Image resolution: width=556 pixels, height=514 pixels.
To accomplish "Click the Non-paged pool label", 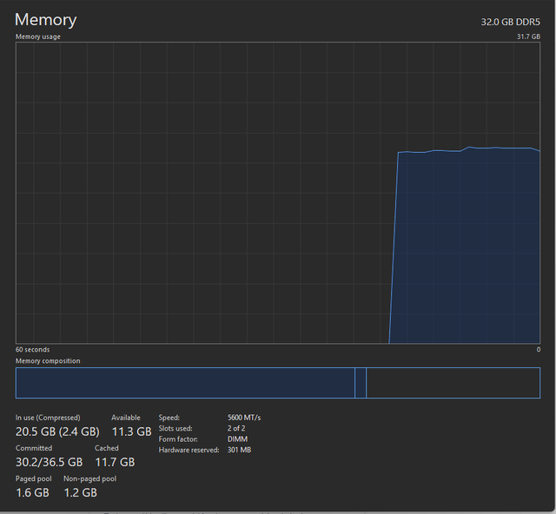I will [90, 478].
